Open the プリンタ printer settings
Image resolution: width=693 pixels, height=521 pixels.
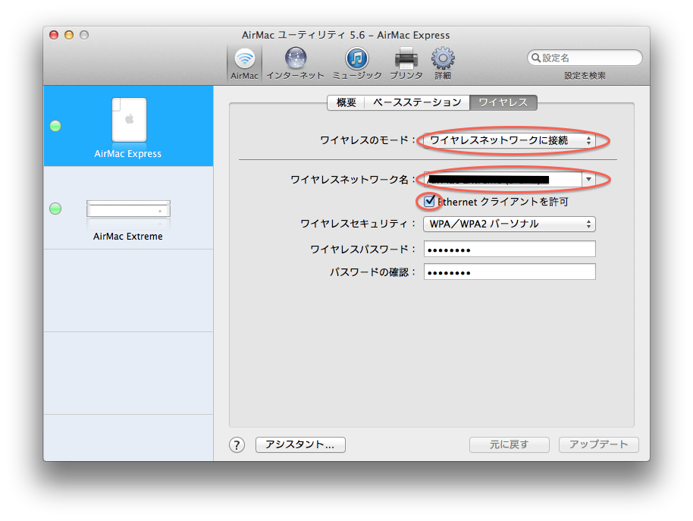pyautogui.click(x=406, y=64)
